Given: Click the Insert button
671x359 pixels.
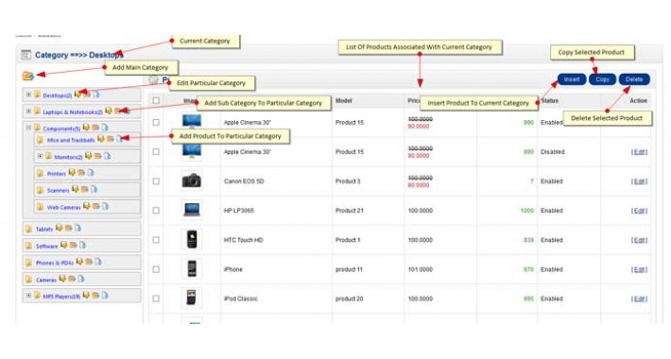Looking at the screenshot, I should click(572, 79).
